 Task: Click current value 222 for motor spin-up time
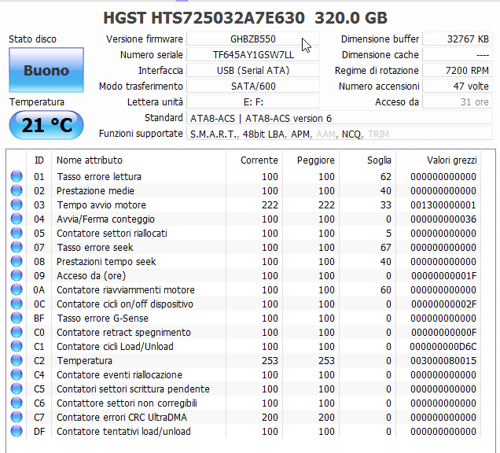pos(270,204)
